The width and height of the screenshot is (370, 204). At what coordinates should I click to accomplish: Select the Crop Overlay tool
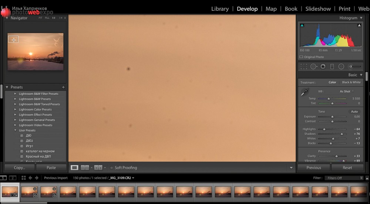(304, 67)
